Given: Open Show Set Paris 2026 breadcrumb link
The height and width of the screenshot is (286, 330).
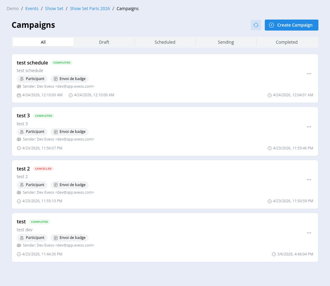Looking at the screenshot, I should [x=90, y=9].
